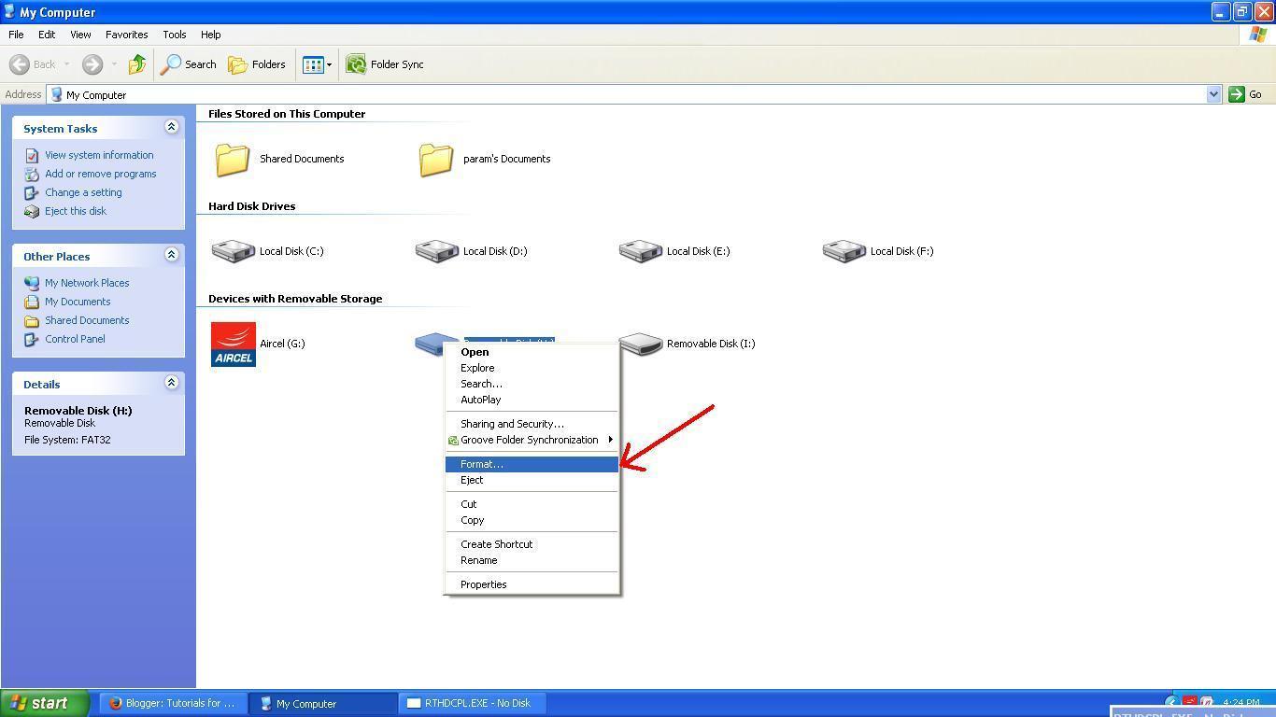Open the File menu
Viewport: 1276px width, 717px height.
[x=16, y=35]
